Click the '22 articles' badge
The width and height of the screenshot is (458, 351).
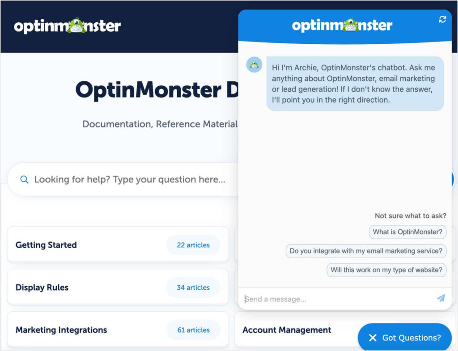[193, 245]
